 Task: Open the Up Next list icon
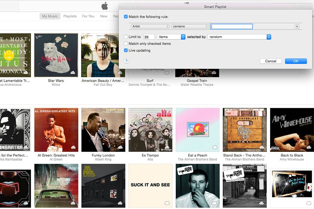point(187,3)
